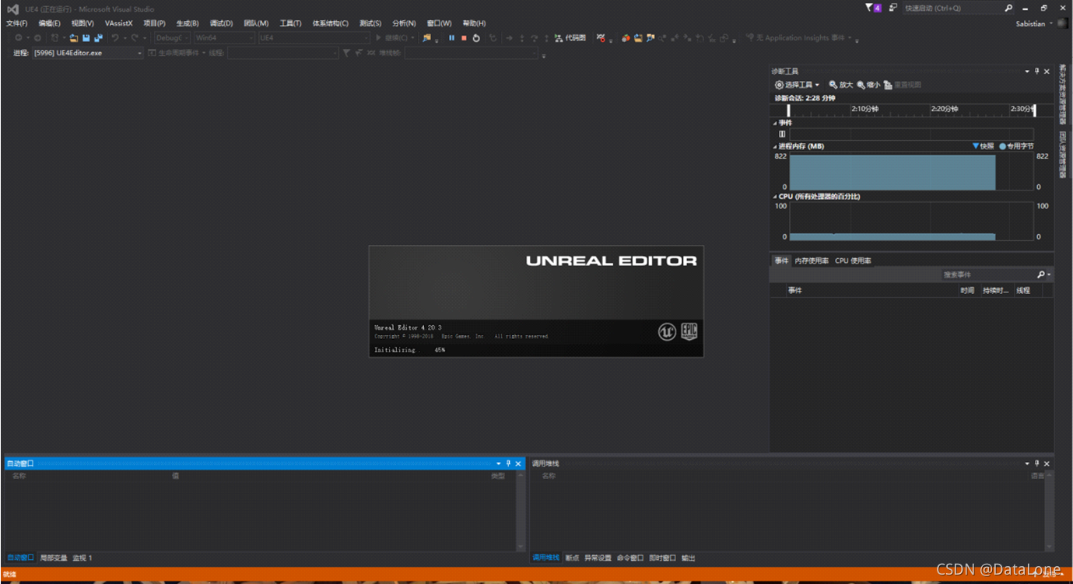Pin the 调用堆栈 panel
The image size is (1073, 584).
point(1037,463)
